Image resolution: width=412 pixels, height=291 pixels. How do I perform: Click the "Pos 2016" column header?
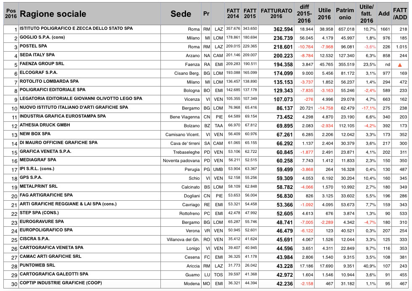point(11,14)
